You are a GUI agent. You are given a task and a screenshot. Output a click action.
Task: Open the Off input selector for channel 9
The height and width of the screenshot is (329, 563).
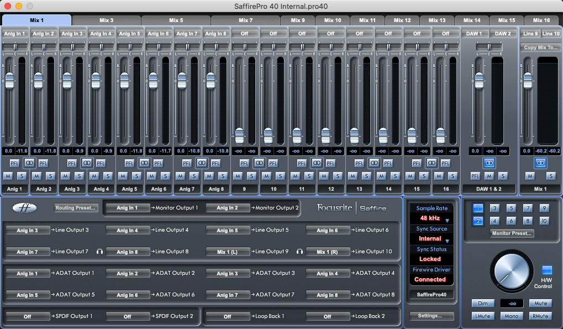click(245, 33)
